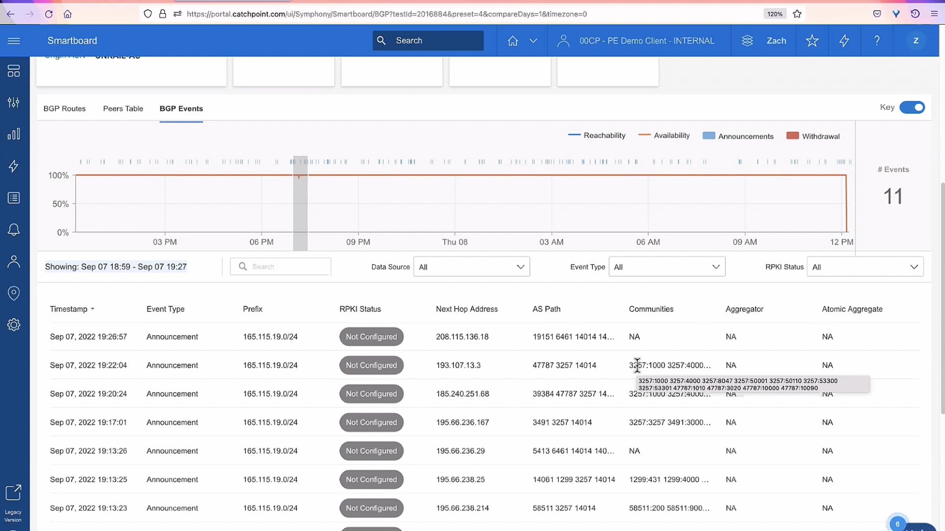Open the settings gear in sidebar
Screen dimensions: 945x531
[14, 325]
